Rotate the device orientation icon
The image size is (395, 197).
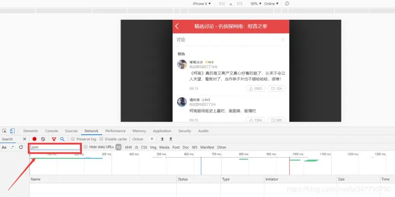(287, 3)
